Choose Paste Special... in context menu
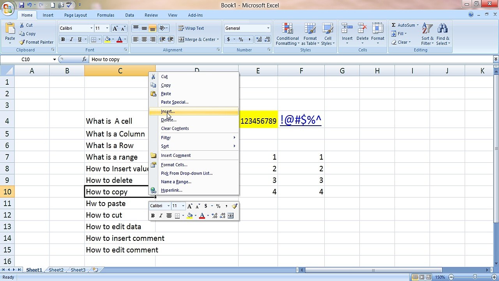The image size is (499, 281). (x=194, y=102)
